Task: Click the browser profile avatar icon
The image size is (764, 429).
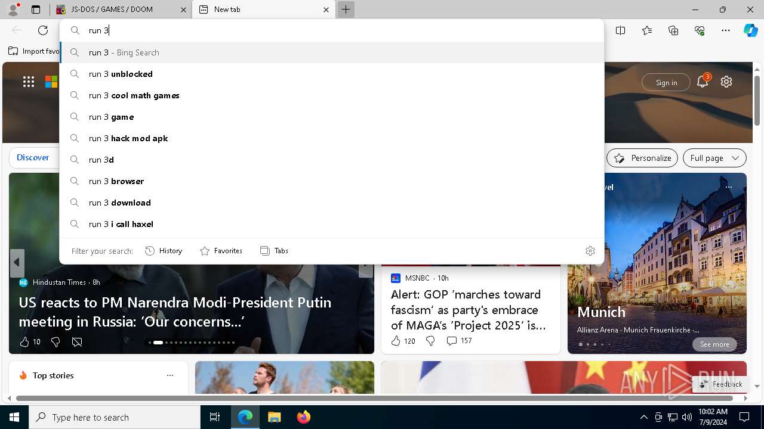Action: [13, 10]
